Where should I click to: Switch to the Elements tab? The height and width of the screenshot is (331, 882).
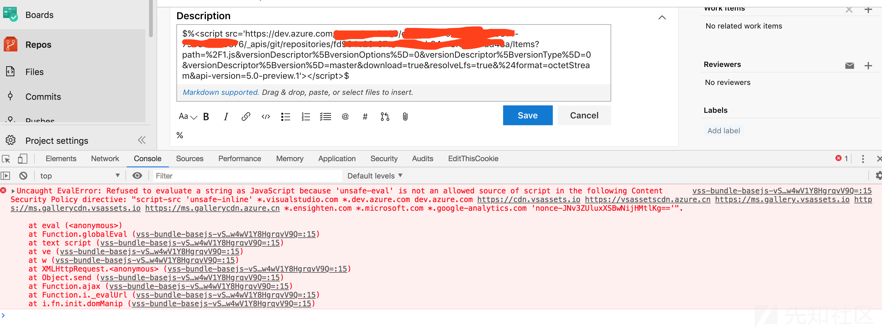coord(61,158)
